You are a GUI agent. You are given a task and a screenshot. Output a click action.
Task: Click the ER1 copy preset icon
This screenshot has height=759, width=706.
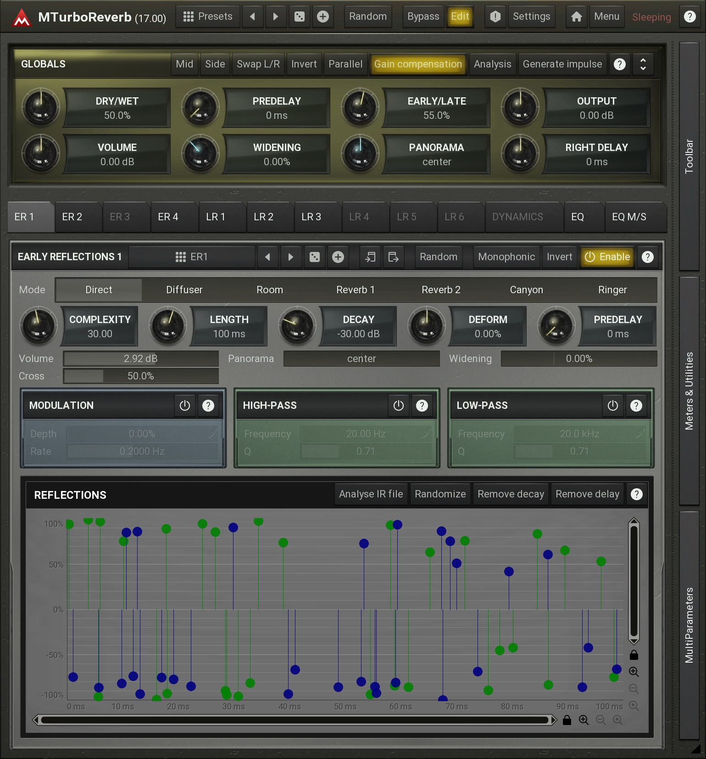[370, 257]
